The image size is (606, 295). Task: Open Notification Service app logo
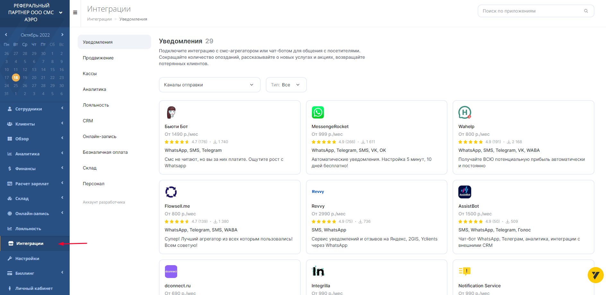[x=465, y=272]
